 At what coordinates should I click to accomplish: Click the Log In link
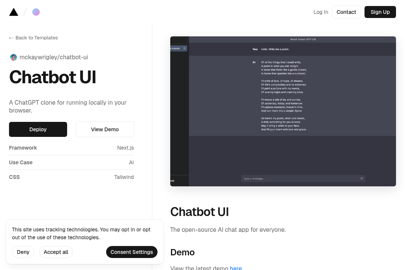321,12
